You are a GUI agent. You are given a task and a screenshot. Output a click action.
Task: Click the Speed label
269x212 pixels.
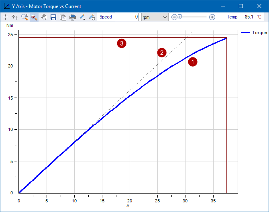(106, 17)
